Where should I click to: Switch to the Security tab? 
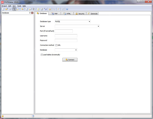[80, 14]
